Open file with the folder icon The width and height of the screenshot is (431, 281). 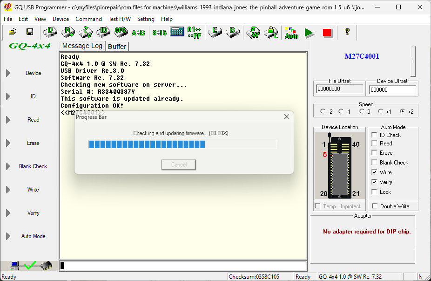tap(12, 32)
